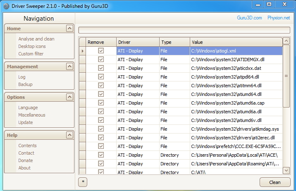Open the Backup page

(25, 84)
